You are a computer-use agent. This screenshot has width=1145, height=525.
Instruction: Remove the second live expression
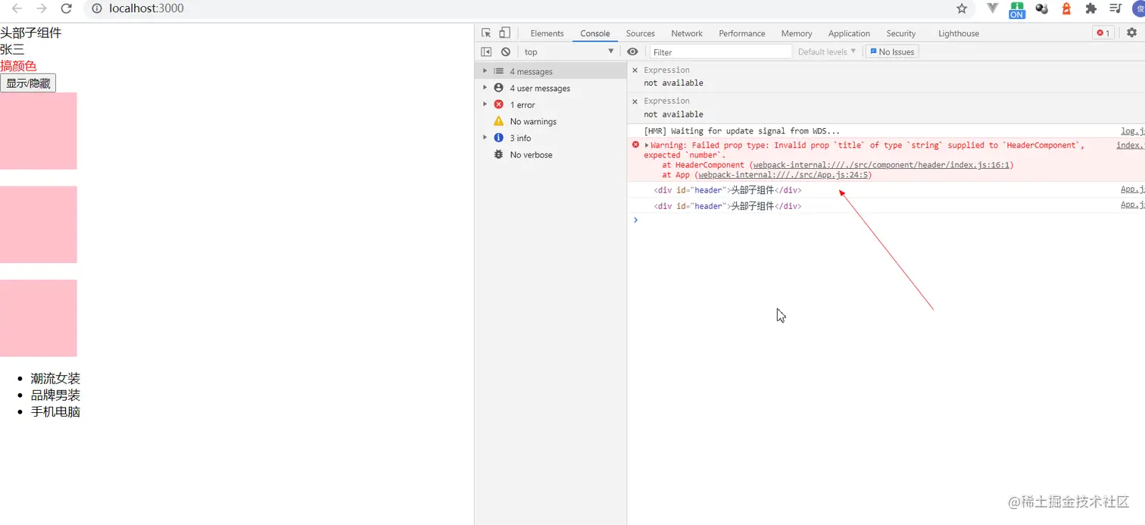[x=635, y=101]
